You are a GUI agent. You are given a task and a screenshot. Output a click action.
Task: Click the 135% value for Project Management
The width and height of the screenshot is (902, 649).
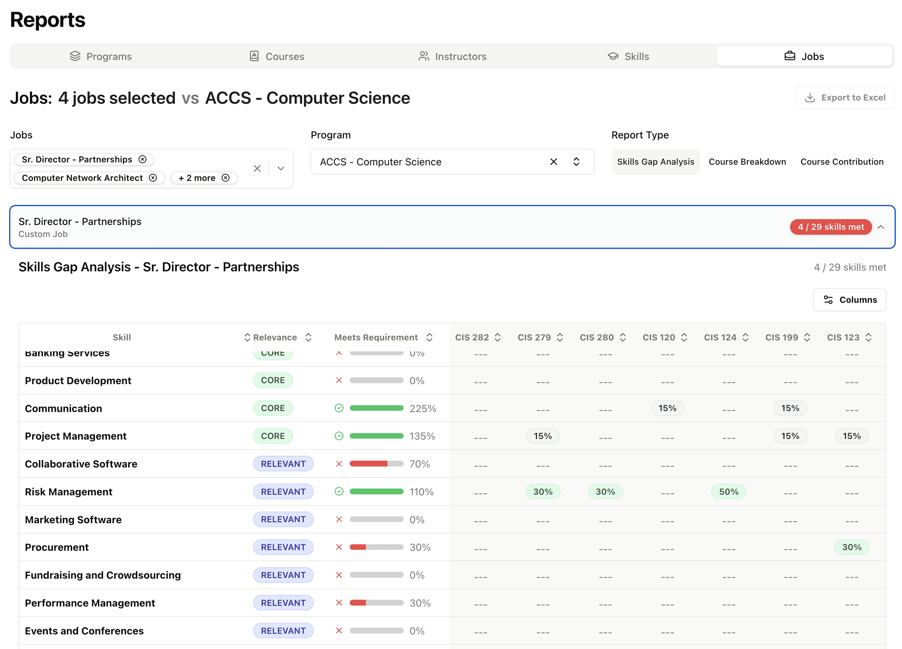(x=422, y=436)
